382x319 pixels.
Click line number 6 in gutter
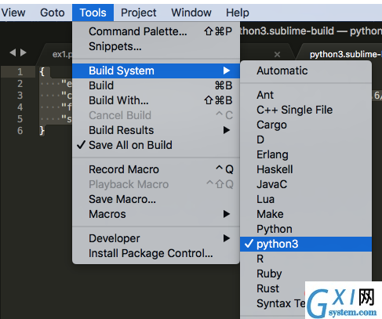click(x=20, y=130)
